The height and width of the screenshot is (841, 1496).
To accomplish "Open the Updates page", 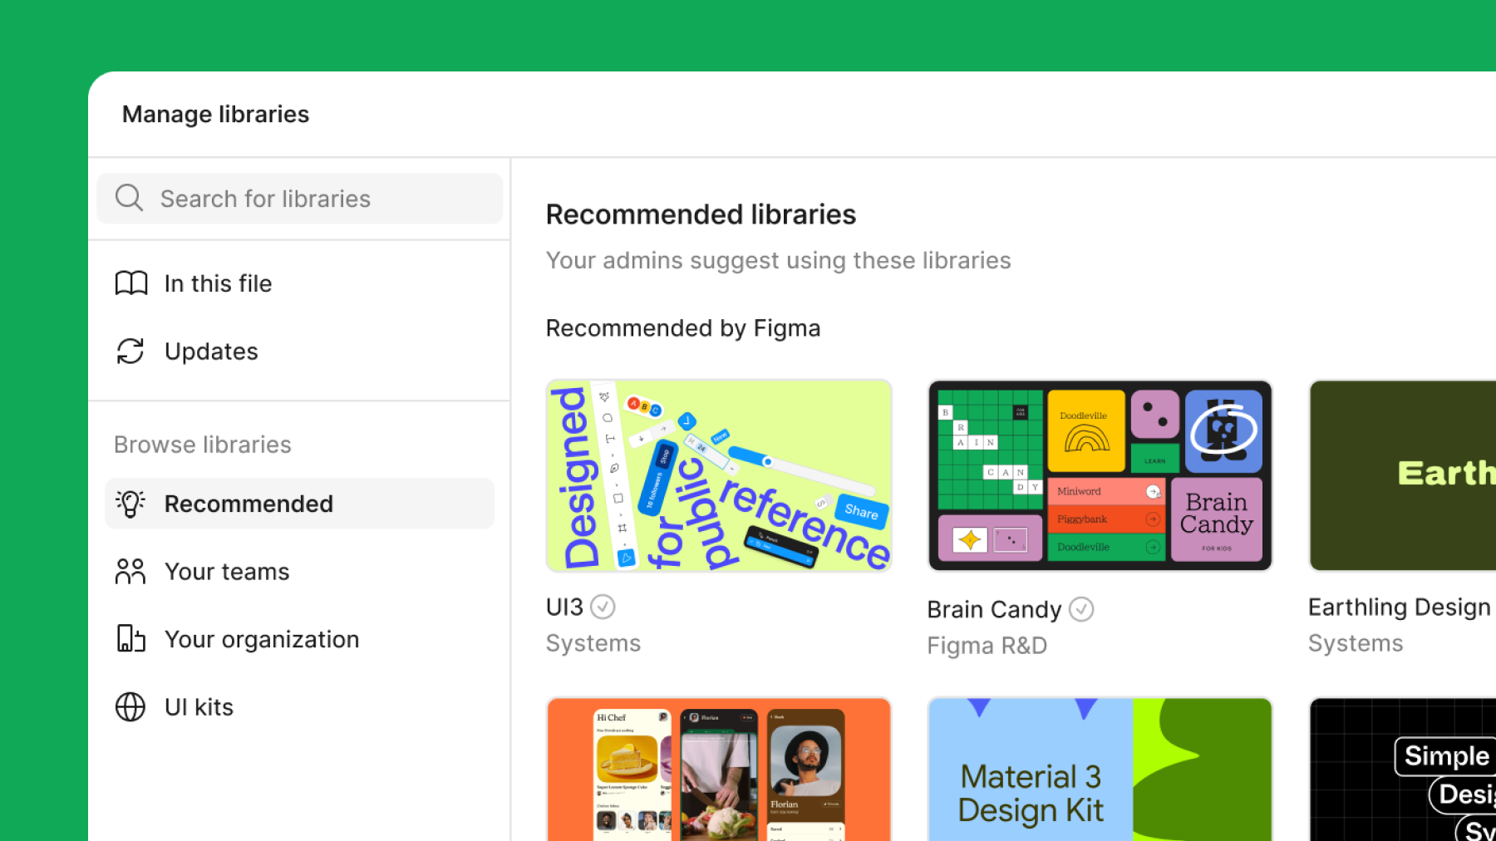I will click(x=211, y=351).
